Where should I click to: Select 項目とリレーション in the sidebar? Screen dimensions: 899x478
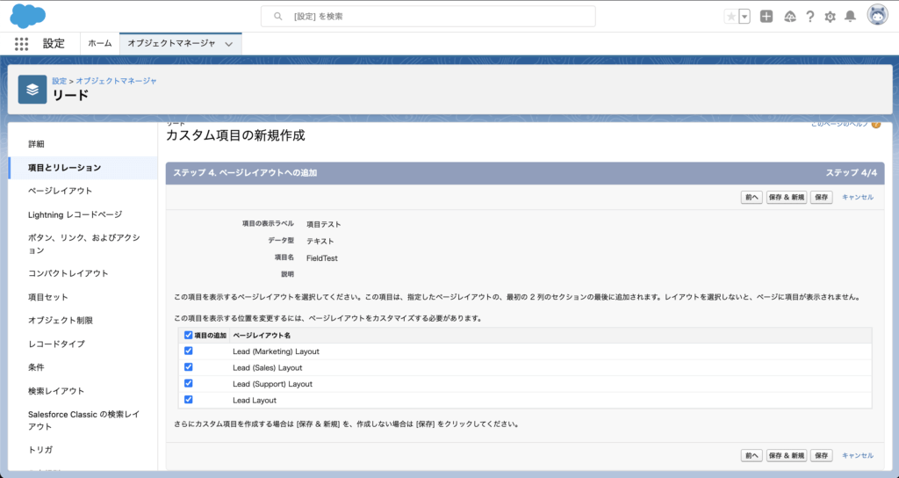pos(83,168)
